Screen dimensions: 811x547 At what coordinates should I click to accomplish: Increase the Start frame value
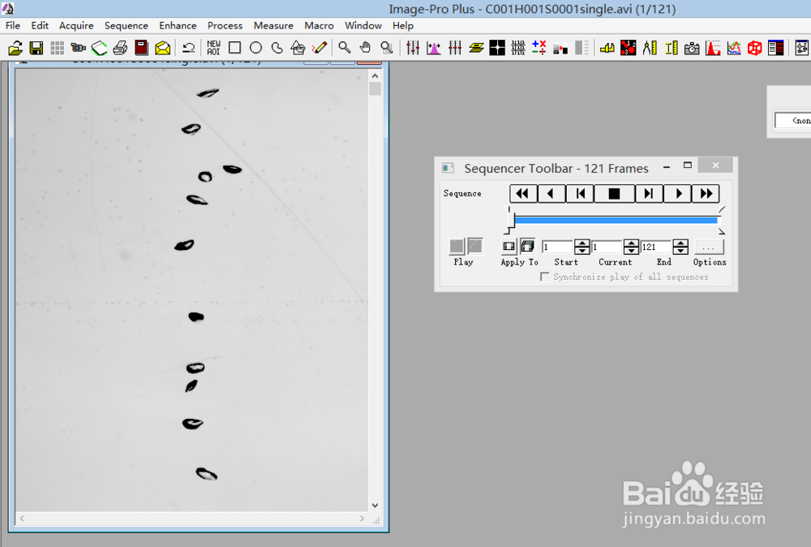[581, 243]
